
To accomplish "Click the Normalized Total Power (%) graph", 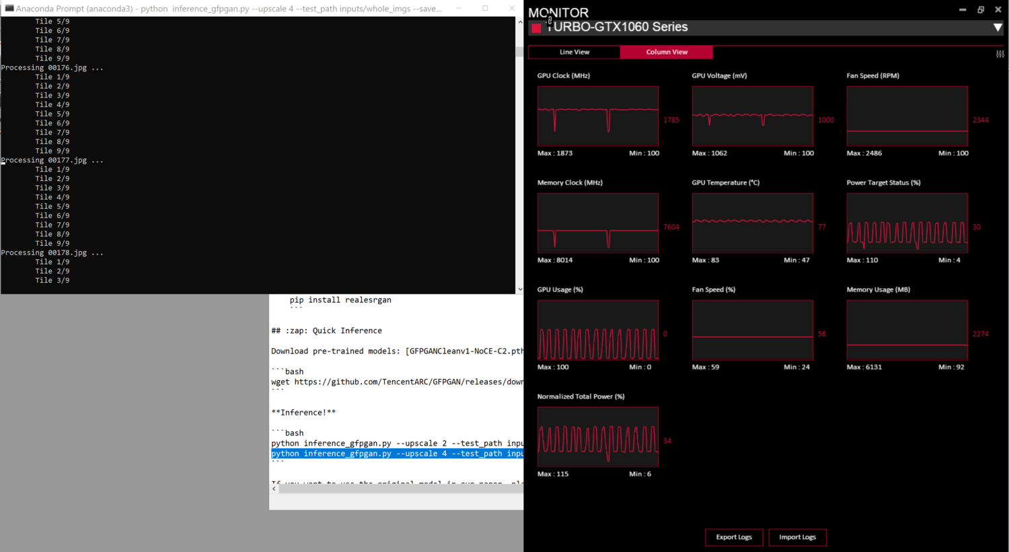I will (x=598, y=437).
